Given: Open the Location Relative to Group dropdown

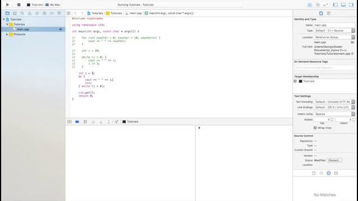Looking at the screenshot, I should click(x=335, y=37).
